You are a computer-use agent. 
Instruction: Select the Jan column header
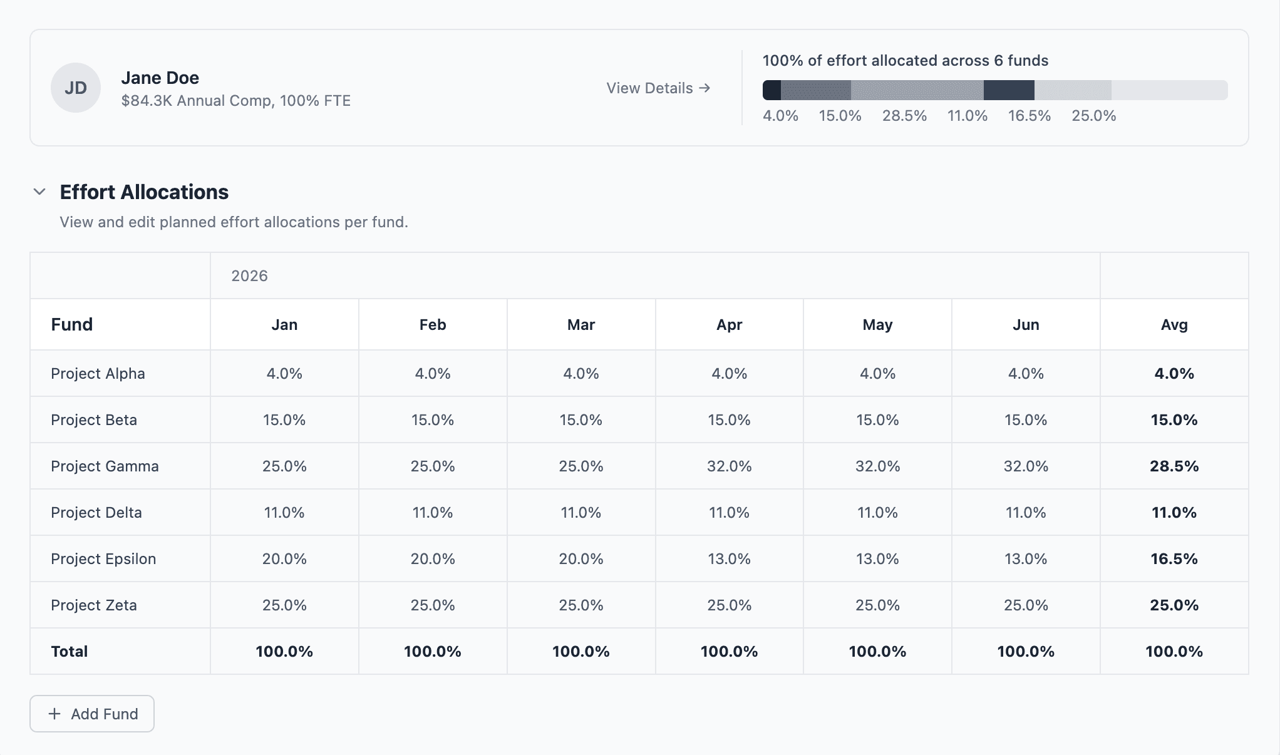tap(284, 324)
